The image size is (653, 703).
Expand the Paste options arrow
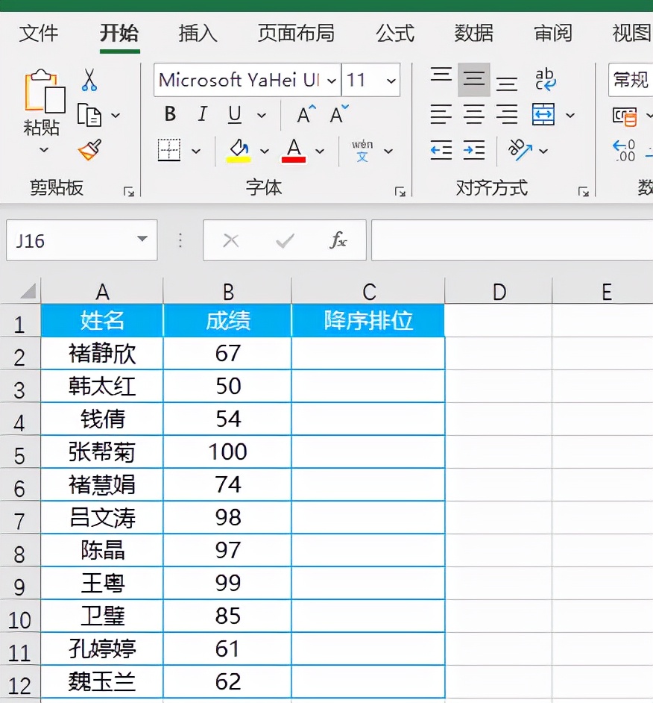[x=44, y=149]
